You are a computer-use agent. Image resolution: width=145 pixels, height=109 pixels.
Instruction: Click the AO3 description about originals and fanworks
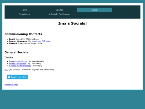pos(31,70)
